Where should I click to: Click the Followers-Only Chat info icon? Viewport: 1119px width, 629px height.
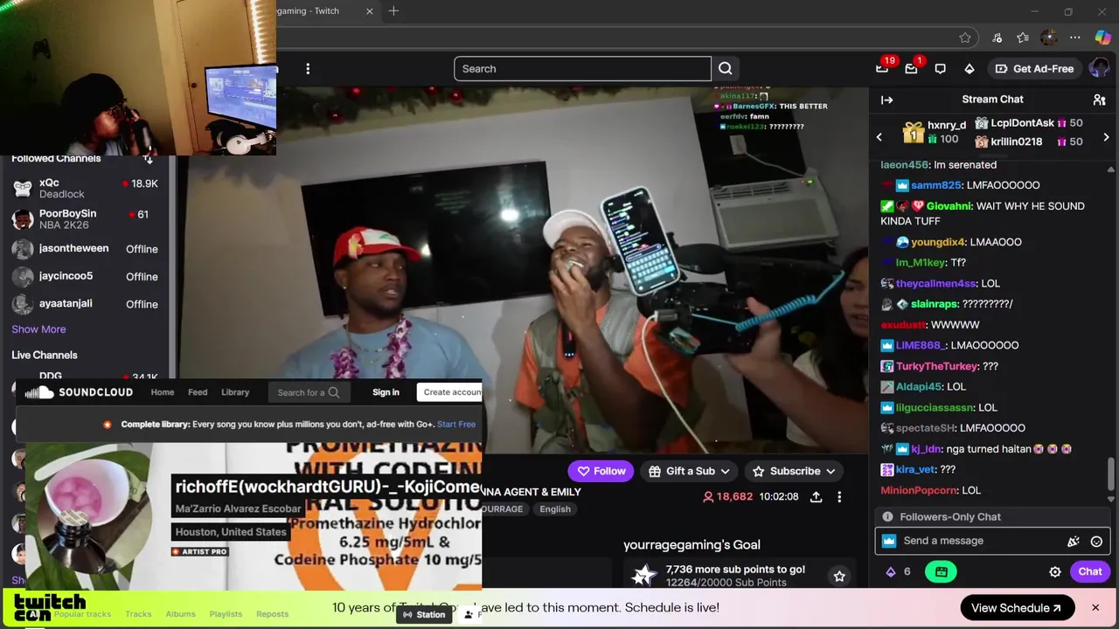(x=887, y=517)
